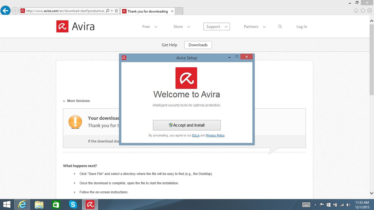Expand the Partners menu chevron
The height and width of the screenshot is (210, 374).
pyautogui.click(x=264, y=27)
